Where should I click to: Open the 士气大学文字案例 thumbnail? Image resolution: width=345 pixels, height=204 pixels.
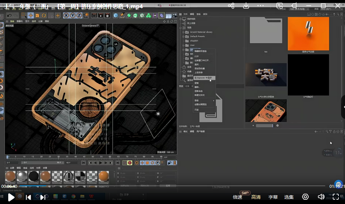tap(266, 75)
